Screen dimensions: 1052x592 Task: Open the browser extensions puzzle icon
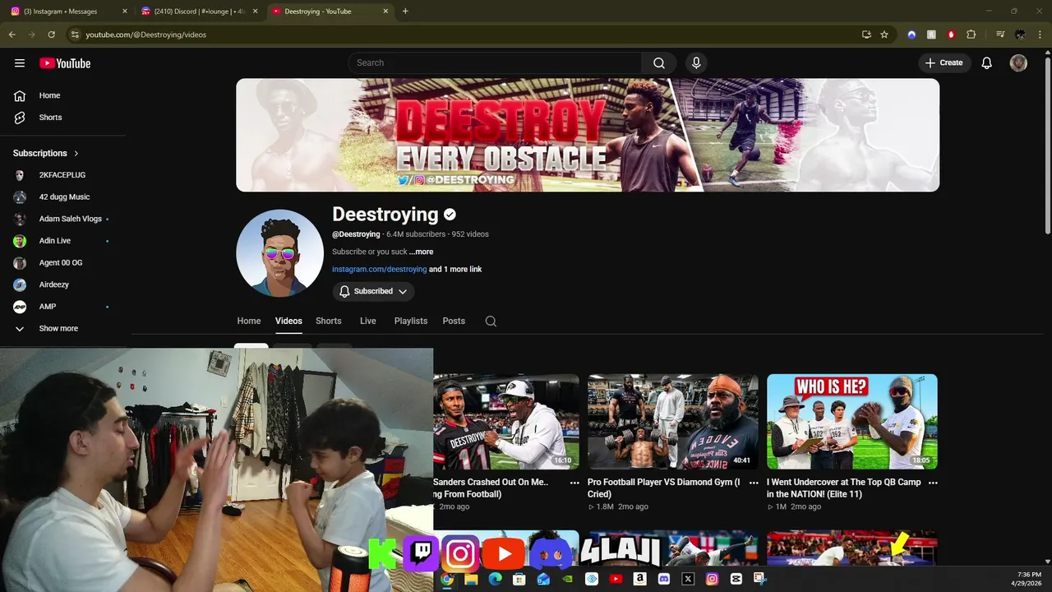point(971,35)
